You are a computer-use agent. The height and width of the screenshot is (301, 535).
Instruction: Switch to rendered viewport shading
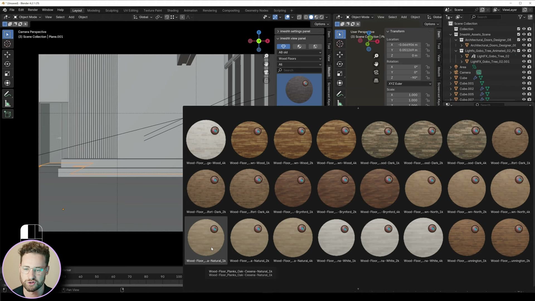322,17
